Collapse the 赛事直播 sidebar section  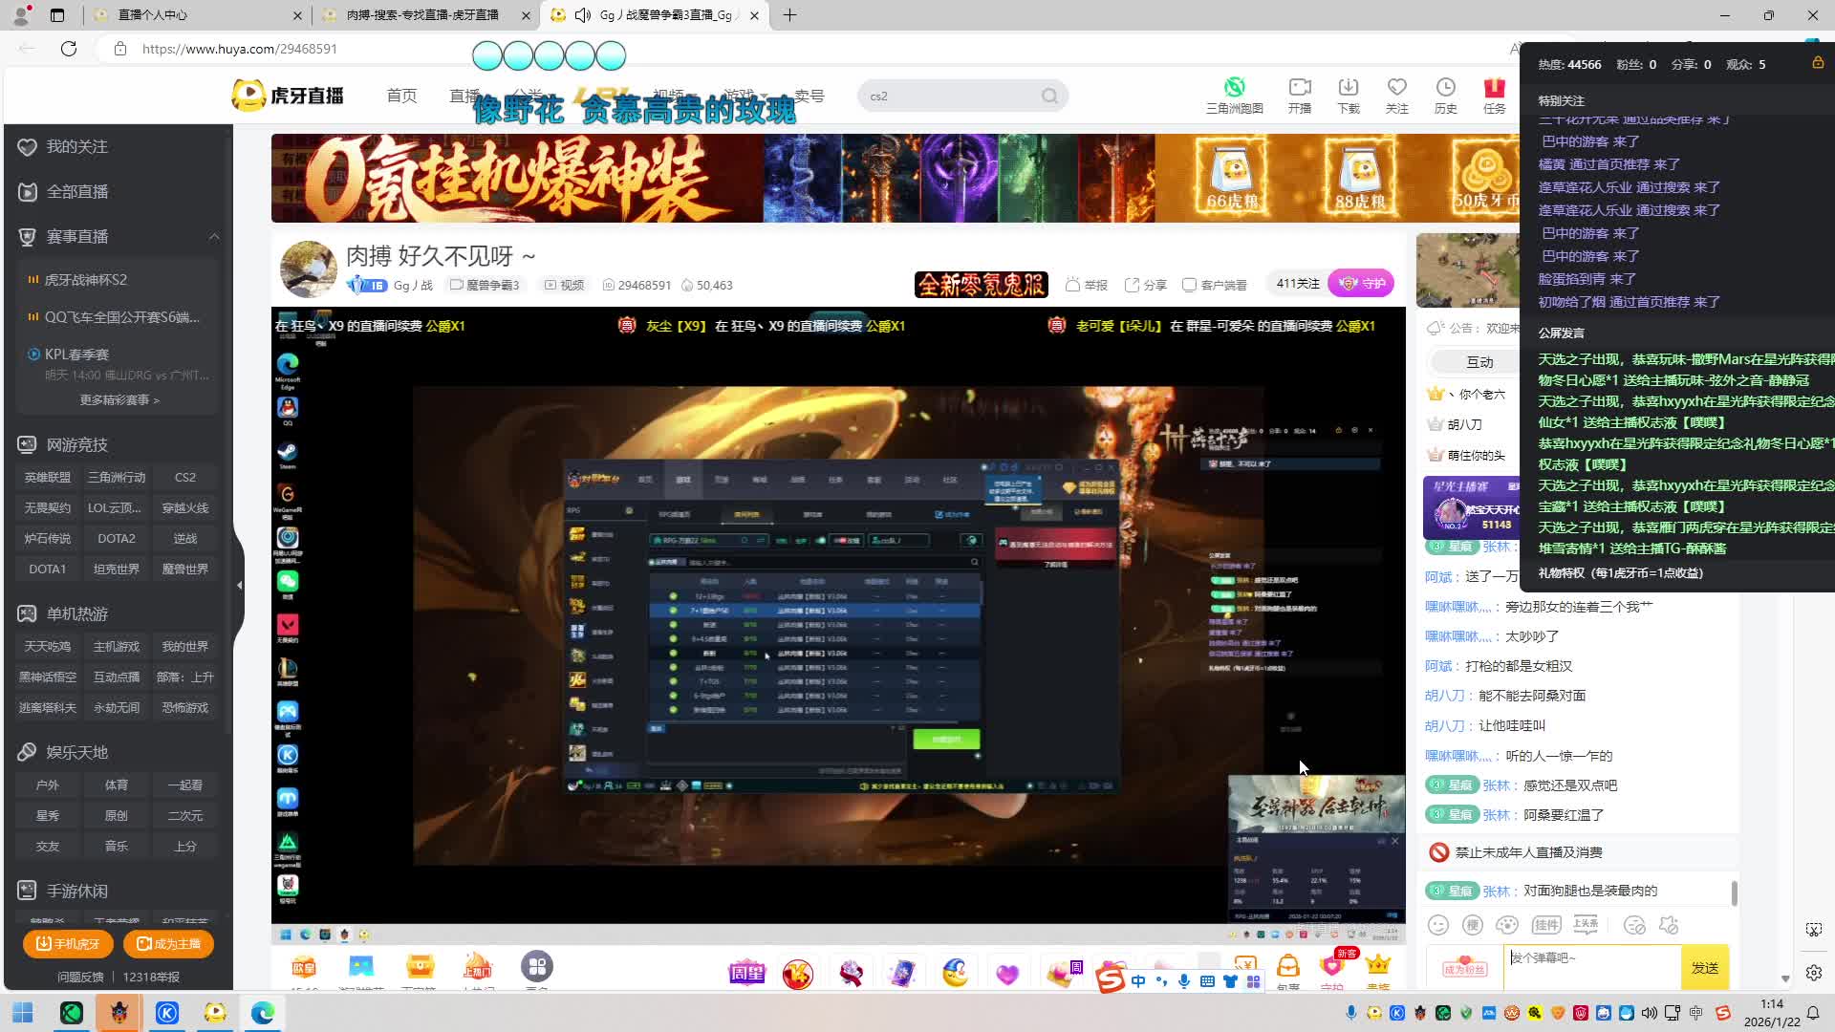coord(214,237)
